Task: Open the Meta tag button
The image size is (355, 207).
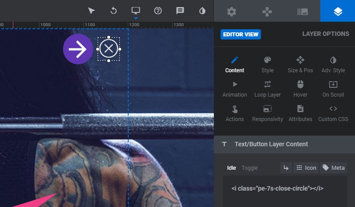Action: click(333, 168)
